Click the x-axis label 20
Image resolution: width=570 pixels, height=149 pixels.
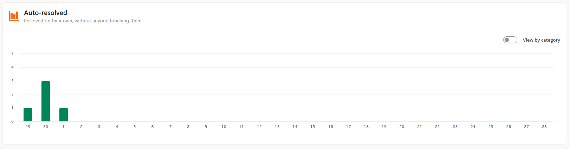(x=402, y=127)
